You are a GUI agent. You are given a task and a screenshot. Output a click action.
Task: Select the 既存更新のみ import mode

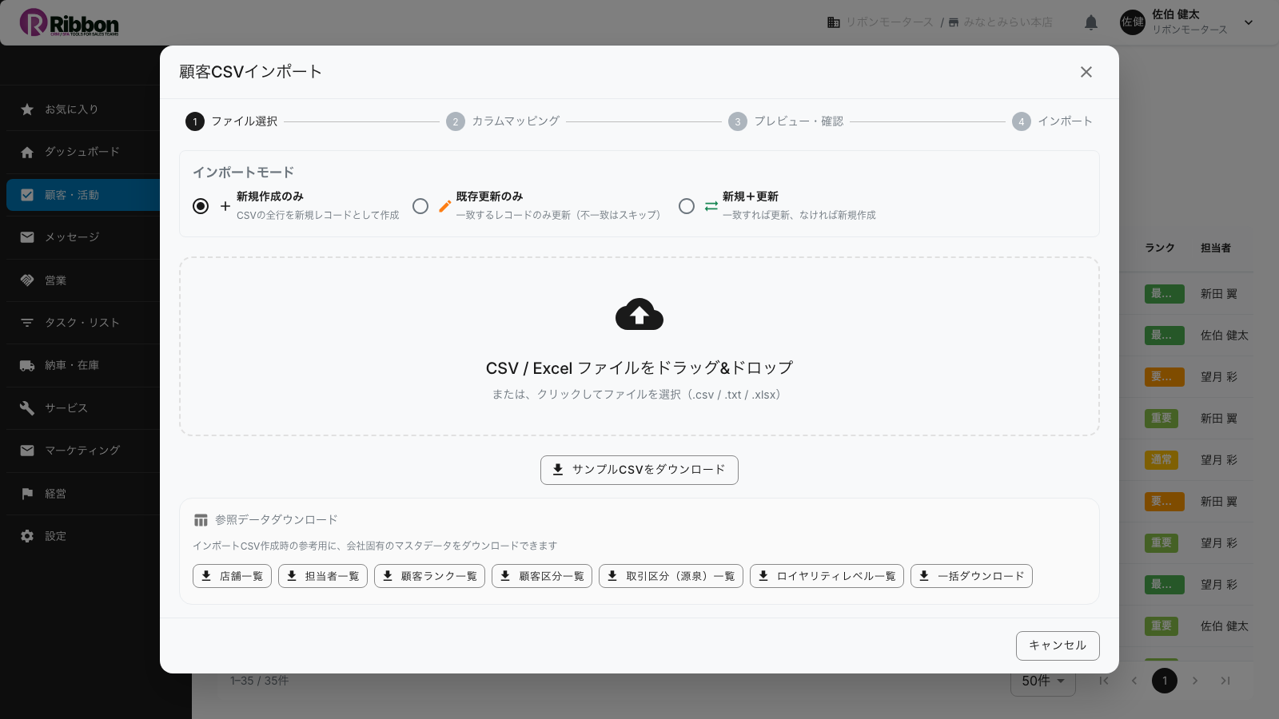pos(420,206)
